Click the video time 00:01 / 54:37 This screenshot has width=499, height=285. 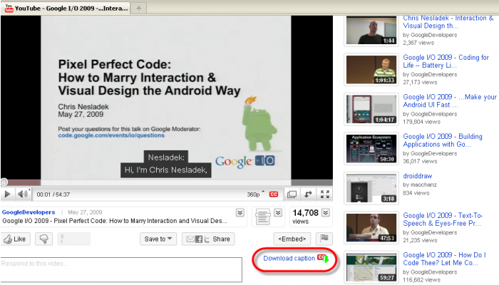[53, 195]
